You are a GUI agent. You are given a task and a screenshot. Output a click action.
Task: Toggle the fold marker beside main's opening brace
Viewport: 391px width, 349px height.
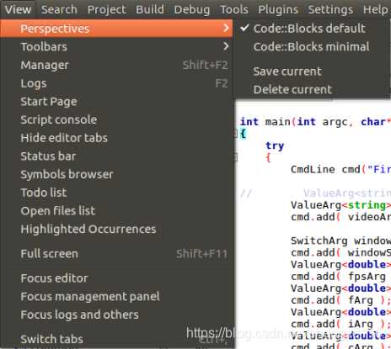pos(236,134)
